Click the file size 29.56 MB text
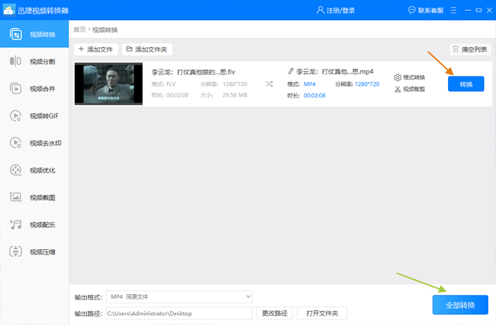496x325 pixels. coord(235,95)
